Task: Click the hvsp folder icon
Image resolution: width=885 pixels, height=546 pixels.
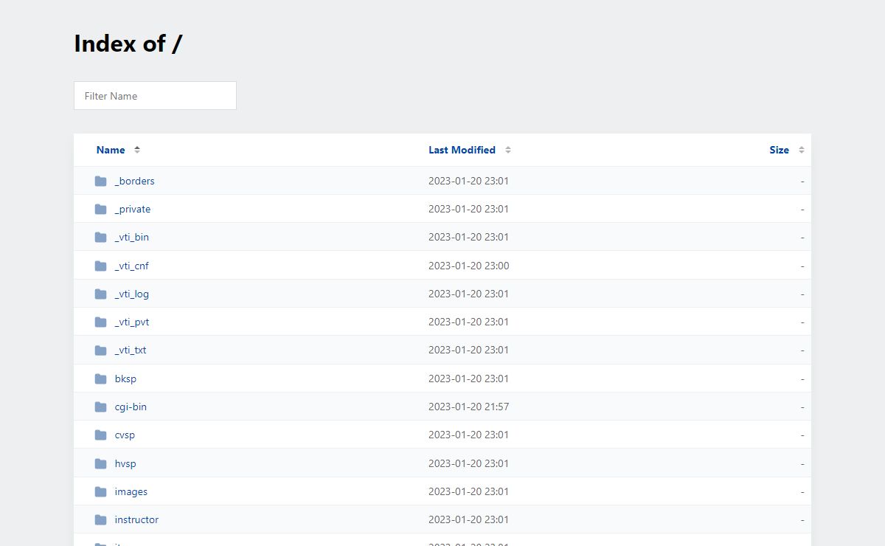Action: coord(101,464)
